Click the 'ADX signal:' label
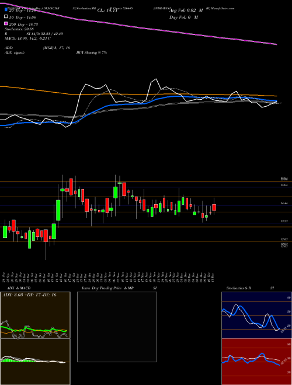Screen dimensions: 292x385 tap(14, 52)
